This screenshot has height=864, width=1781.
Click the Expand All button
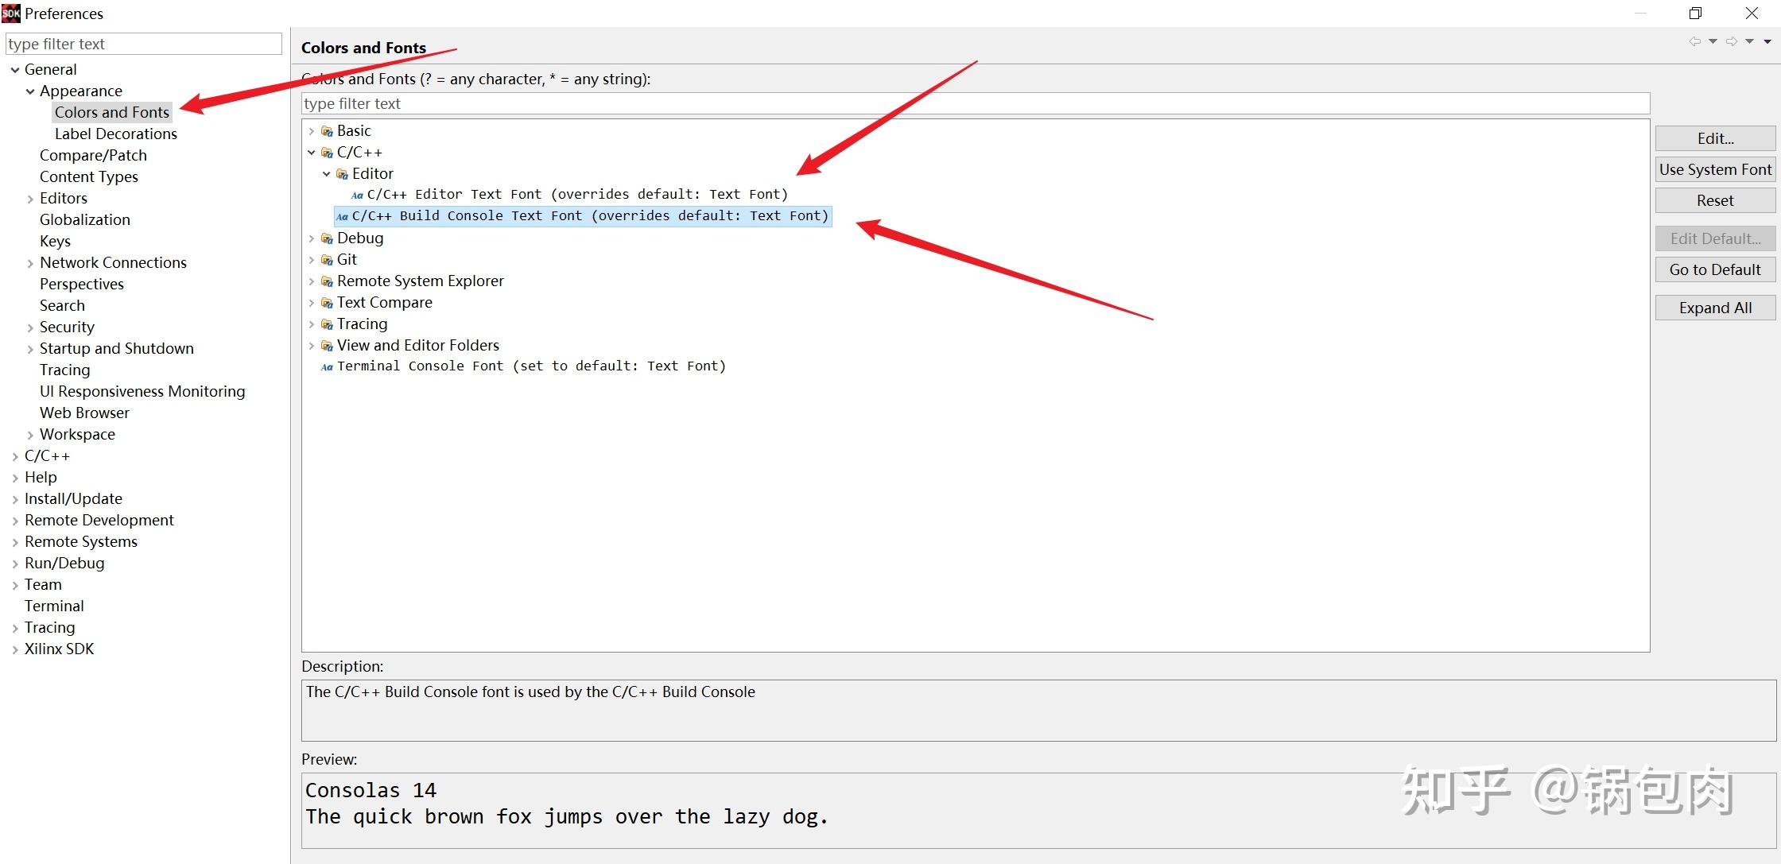(1715, 308)
